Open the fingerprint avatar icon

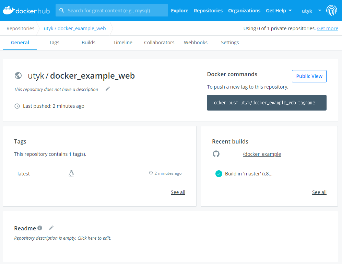click(331, 10)
